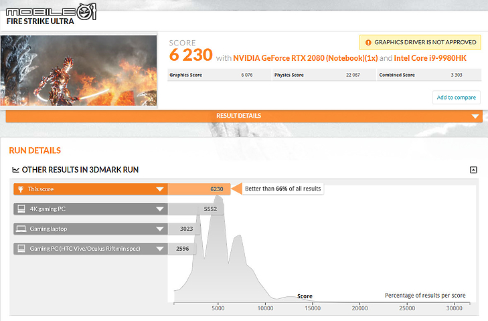
Task: Click the 6230 score bar value
Action: tap(217, 189)
